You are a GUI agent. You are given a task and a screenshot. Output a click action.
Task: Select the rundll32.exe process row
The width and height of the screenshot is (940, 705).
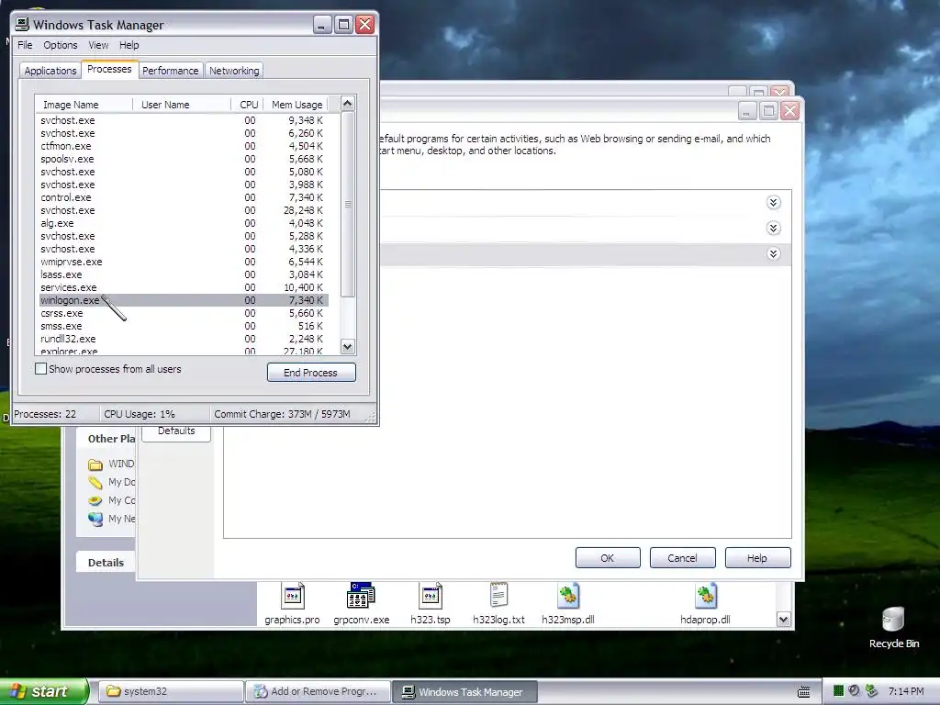coord(182,339)
